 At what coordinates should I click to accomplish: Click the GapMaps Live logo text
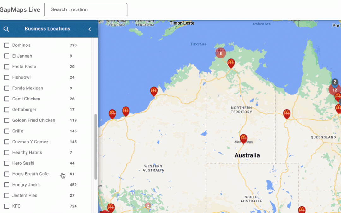click(x=20, y=10)
